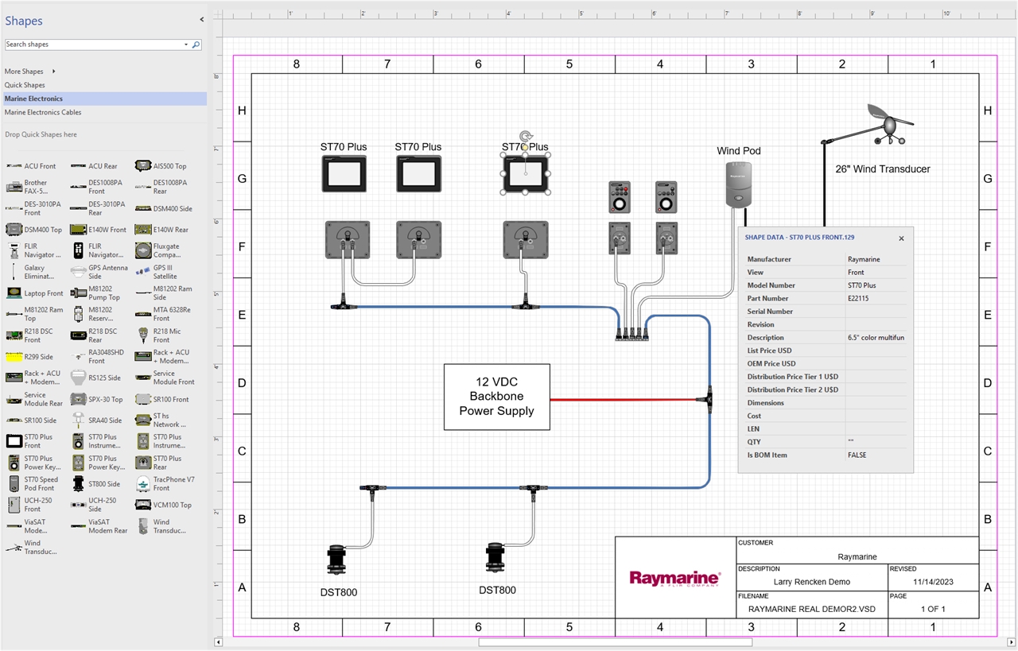This screenshot has height=651, width=1018.
Task: Select the Fluxgate Compass shape
Action: click(157, 250)
